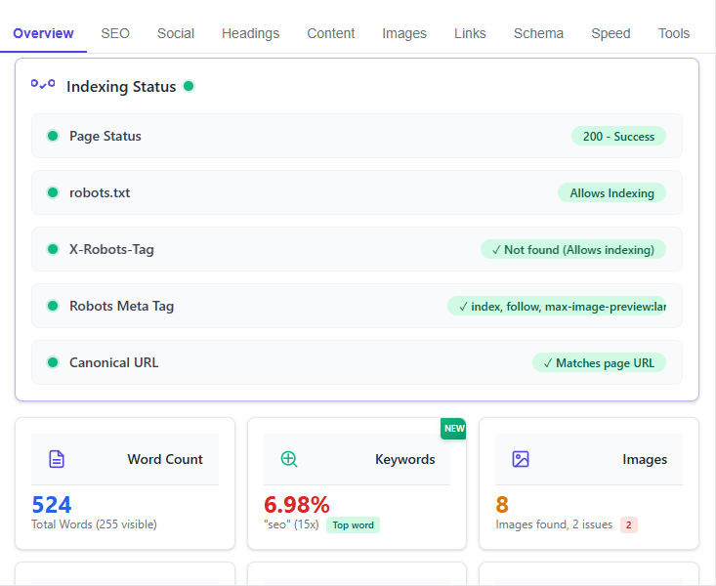
Task: Click the '"seo" (15x)' keyword text
Action: [291, 524]
